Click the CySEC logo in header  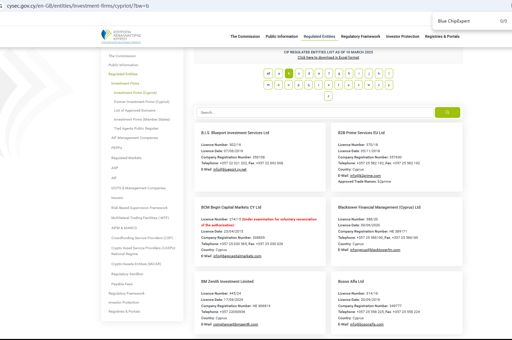tap(121, 36)
